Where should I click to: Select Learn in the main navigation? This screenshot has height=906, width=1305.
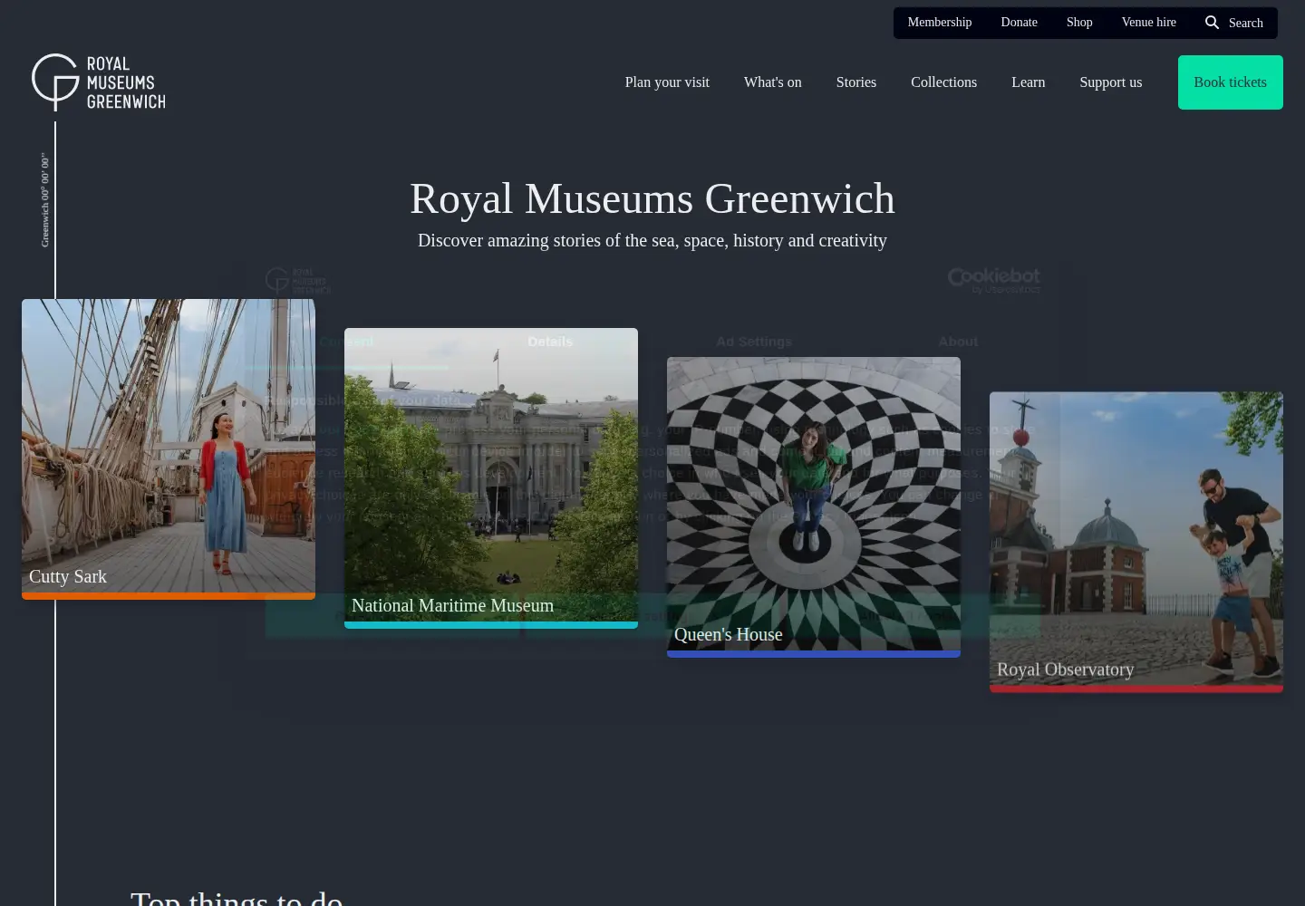click(1028, 82)
